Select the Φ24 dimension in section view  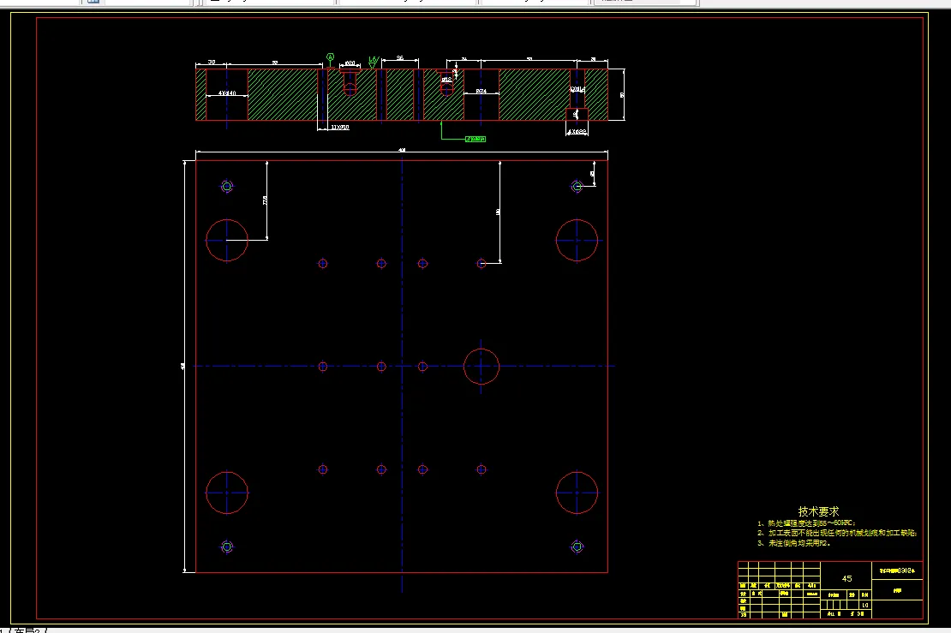[x=481, y=91]
